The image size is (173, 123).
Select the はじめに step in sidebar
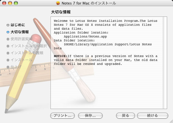point(18,25)
